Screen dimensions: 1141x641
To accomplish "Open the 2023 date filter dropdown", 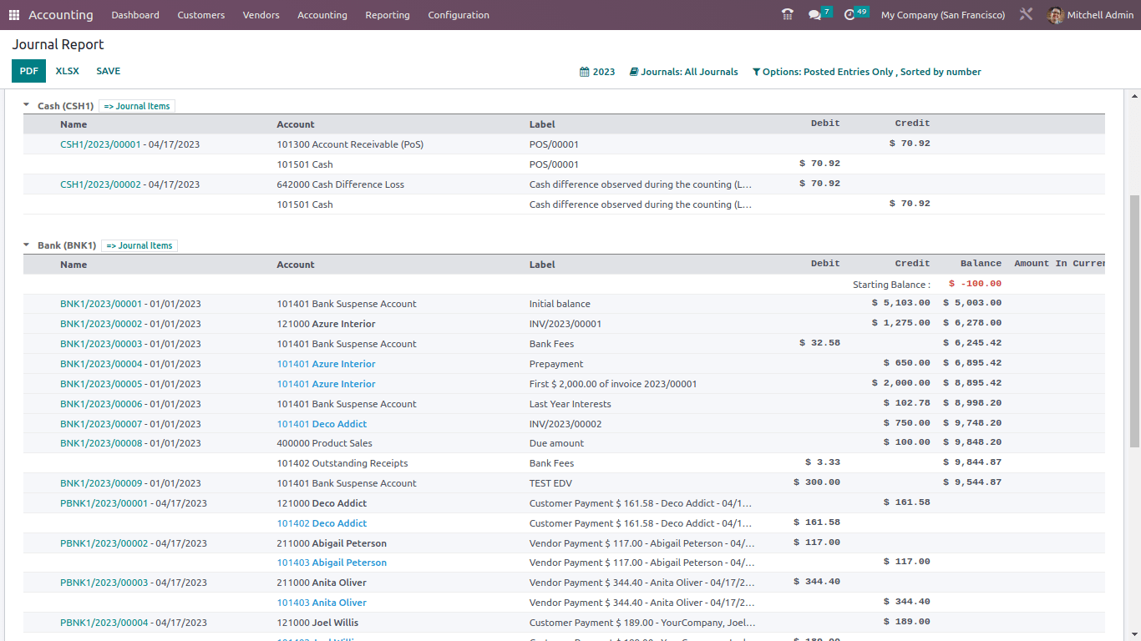I will (x=597, y=72).
